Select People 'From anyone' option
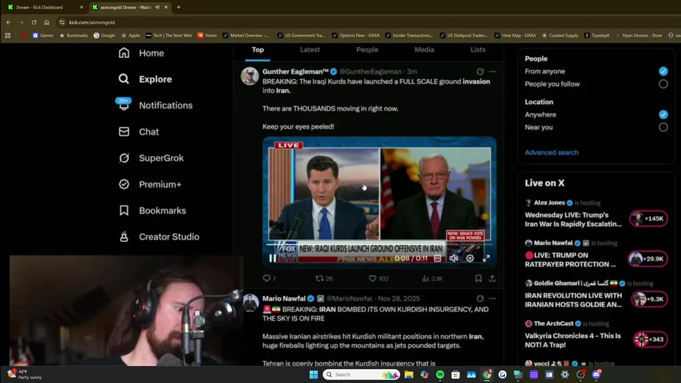Image resolution: width=681 pixels, height=383 pixels. coord(663,71)
